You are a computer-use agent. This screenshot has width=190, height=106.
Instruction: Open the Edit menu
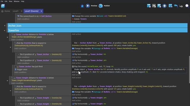coord(6,1)
